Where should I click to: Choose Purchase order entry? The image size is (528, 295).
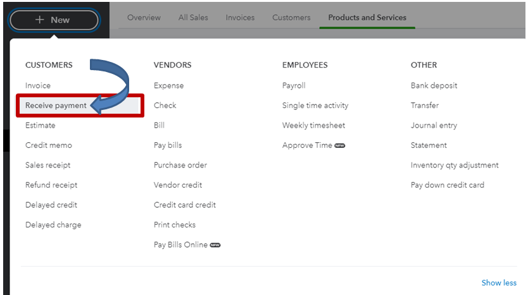coord(180,165)
